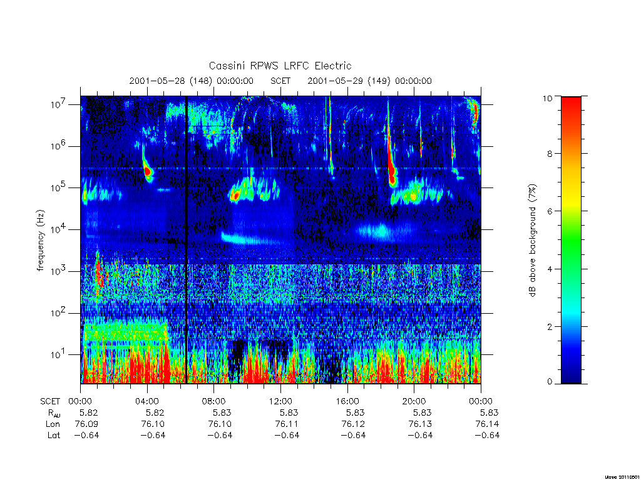The width and height of the screenshot is (641, 480).
Task: Click the longitude value "76.13"
Action: pos(420,424)
